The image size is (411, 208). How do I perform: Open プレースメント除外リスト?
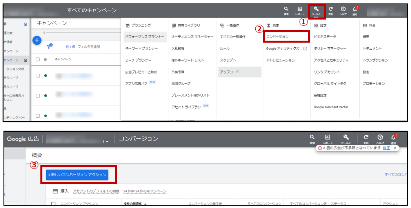[191, 95]
